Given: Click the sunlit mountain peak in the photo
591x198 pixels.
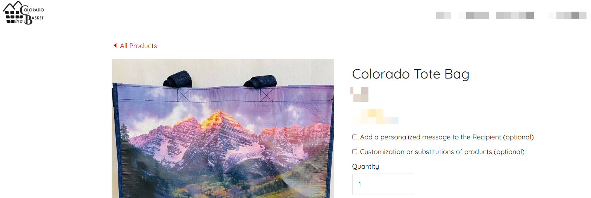Looking at the screenshot, I should pos(220,116).
